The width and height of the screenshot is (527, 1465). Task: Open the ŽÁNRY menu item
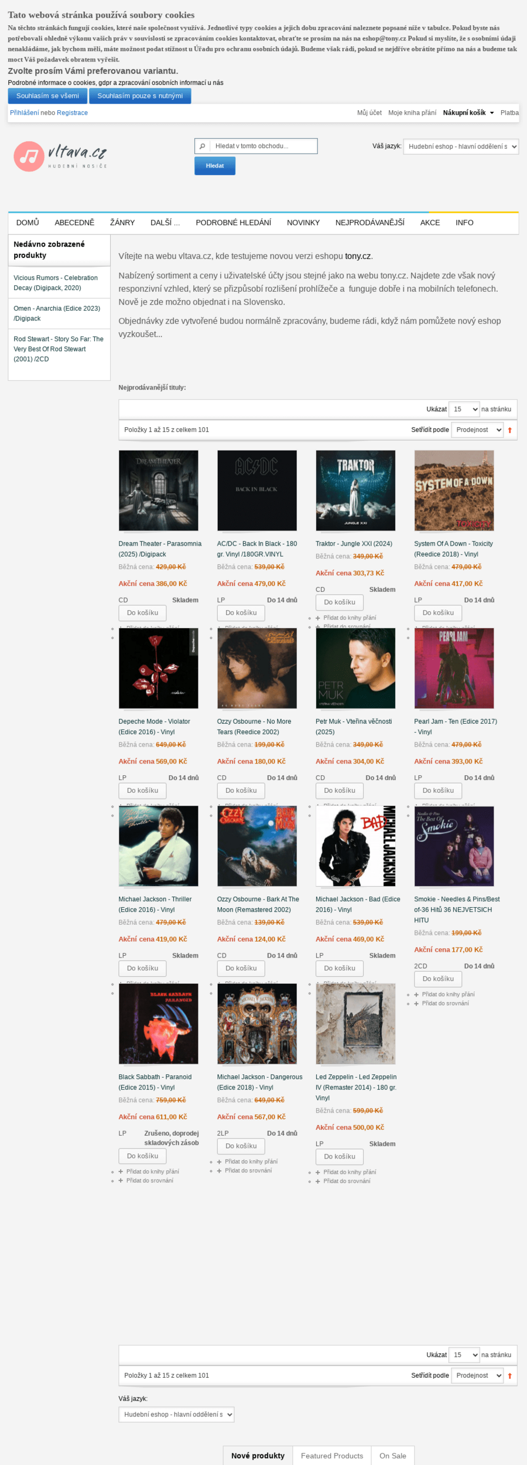click(122, 223)
